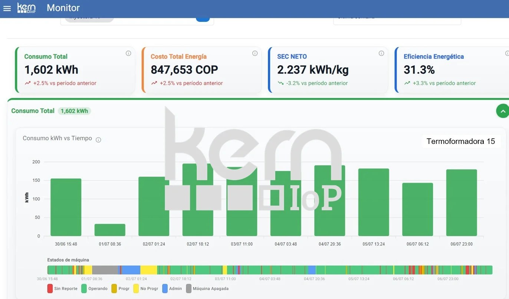Show info for Consumo Total card
Viewport: 509px width, 299px height.
tap(128, 53)
